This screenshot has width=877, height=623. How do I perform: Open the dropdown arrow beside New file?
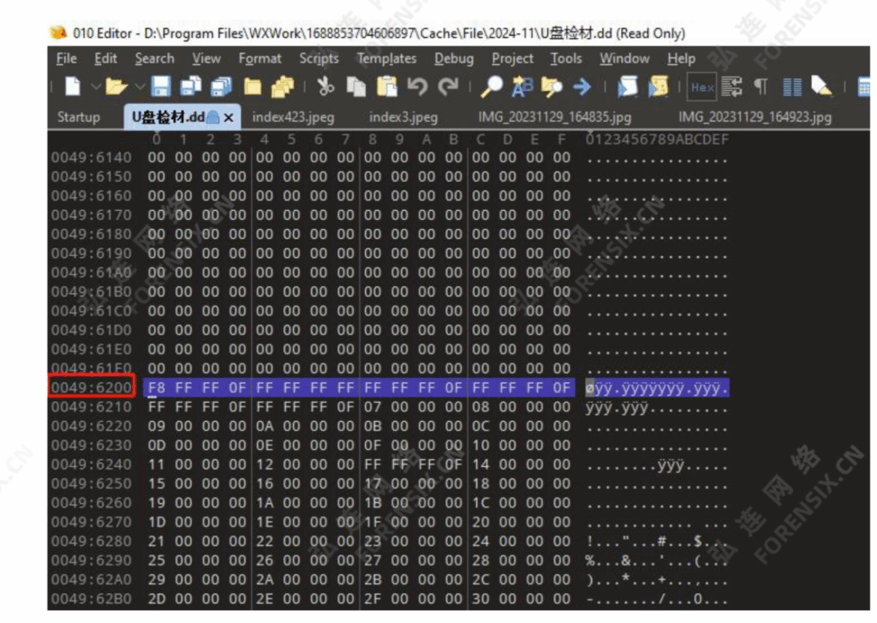pyautogui.click(x=95, y=87)
